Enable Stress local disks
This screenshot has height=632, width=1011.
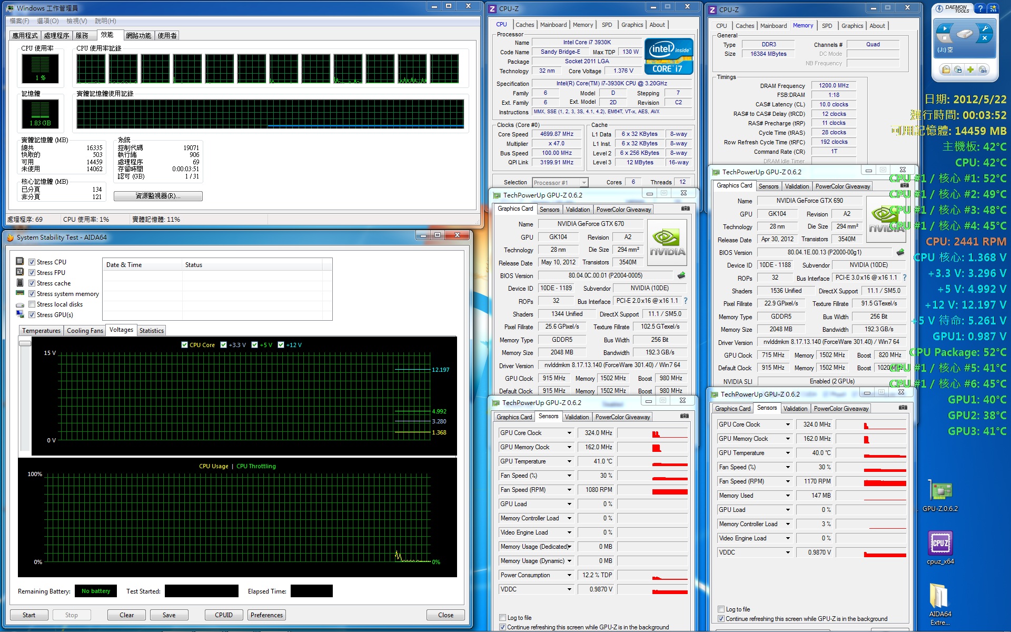(32, 304)
